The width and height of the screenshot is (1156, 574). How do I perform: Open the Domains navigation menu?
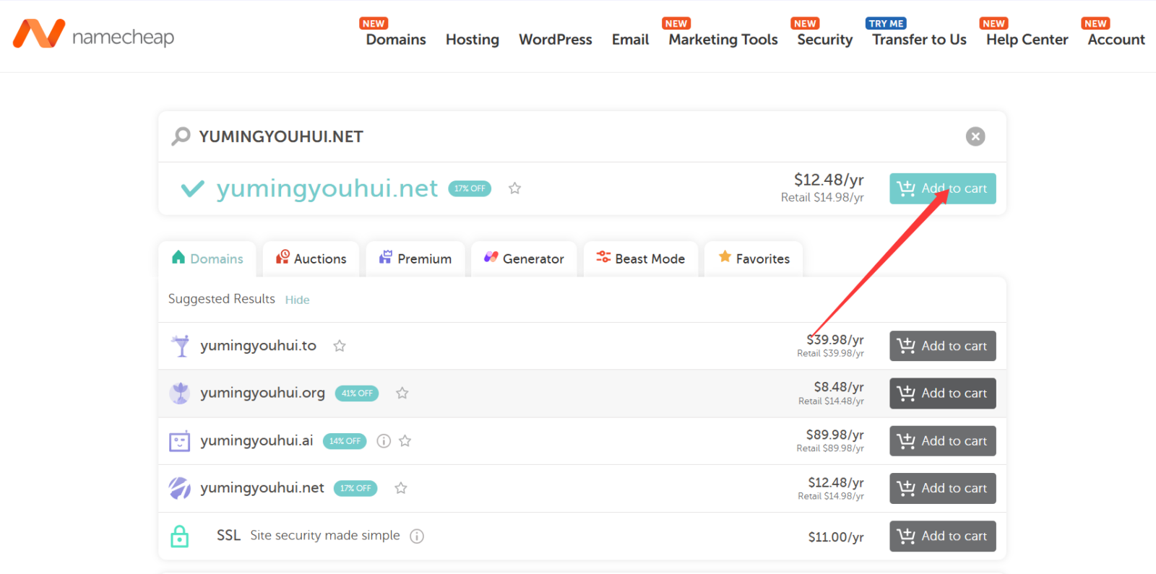(396, 40)
